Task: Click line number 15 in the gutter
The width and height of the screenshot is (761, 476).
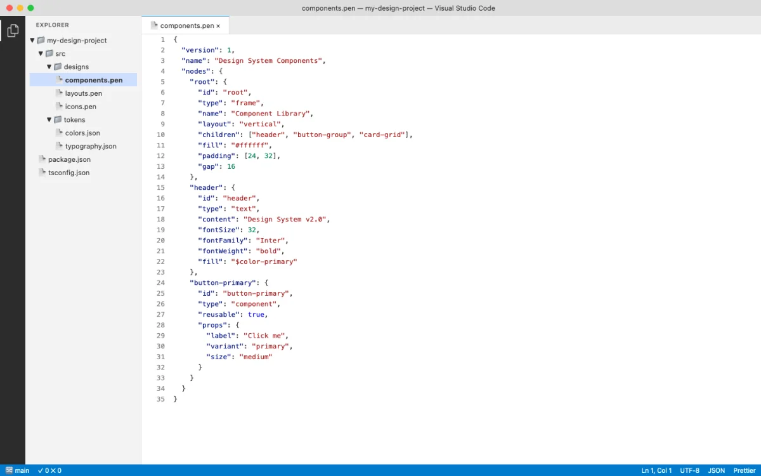Action: coord(160,187)
